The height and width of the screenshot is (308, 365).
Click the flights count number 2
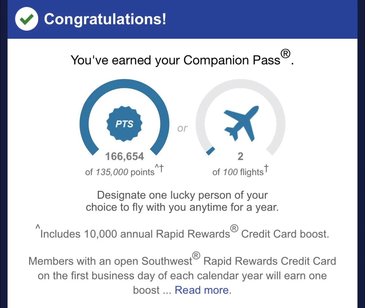240,156
